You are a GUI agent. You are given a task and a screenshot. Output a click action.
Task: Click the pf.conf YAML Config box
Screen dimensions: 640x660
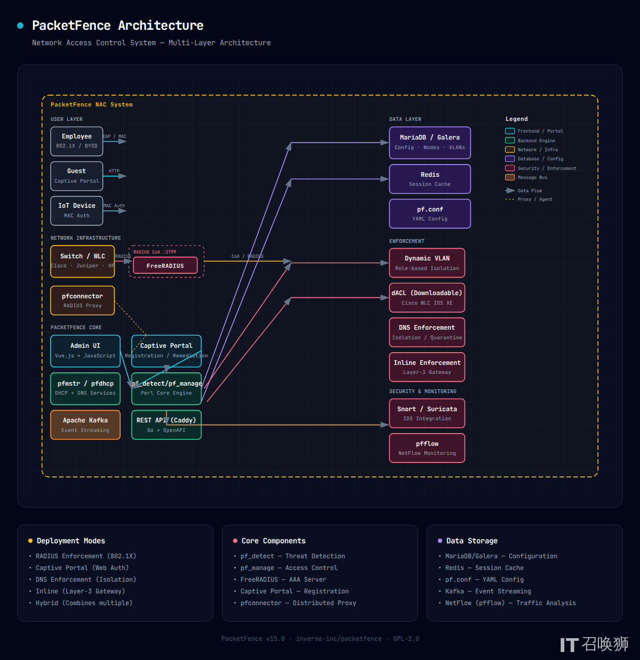(x=430, y=214)
